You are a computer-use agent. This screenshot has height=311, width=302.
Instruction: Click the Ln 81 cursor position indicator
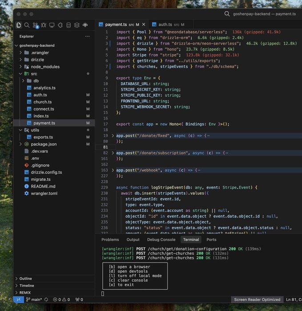pos(294,299)
